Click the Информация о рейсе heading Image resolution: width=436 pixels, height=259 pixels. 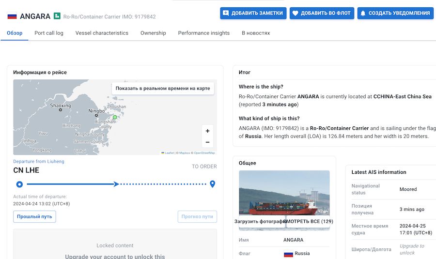pos(40,72)
